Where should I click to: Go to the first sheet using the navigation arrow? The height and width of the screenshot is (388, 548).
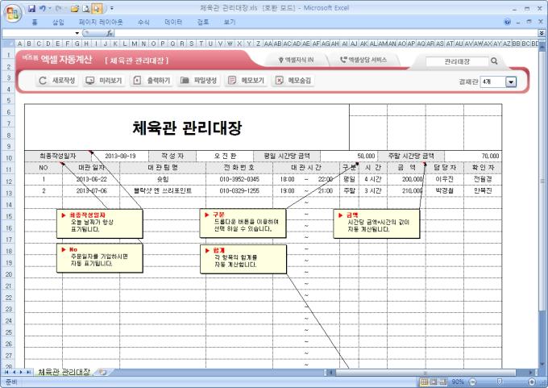pos(6,372)
